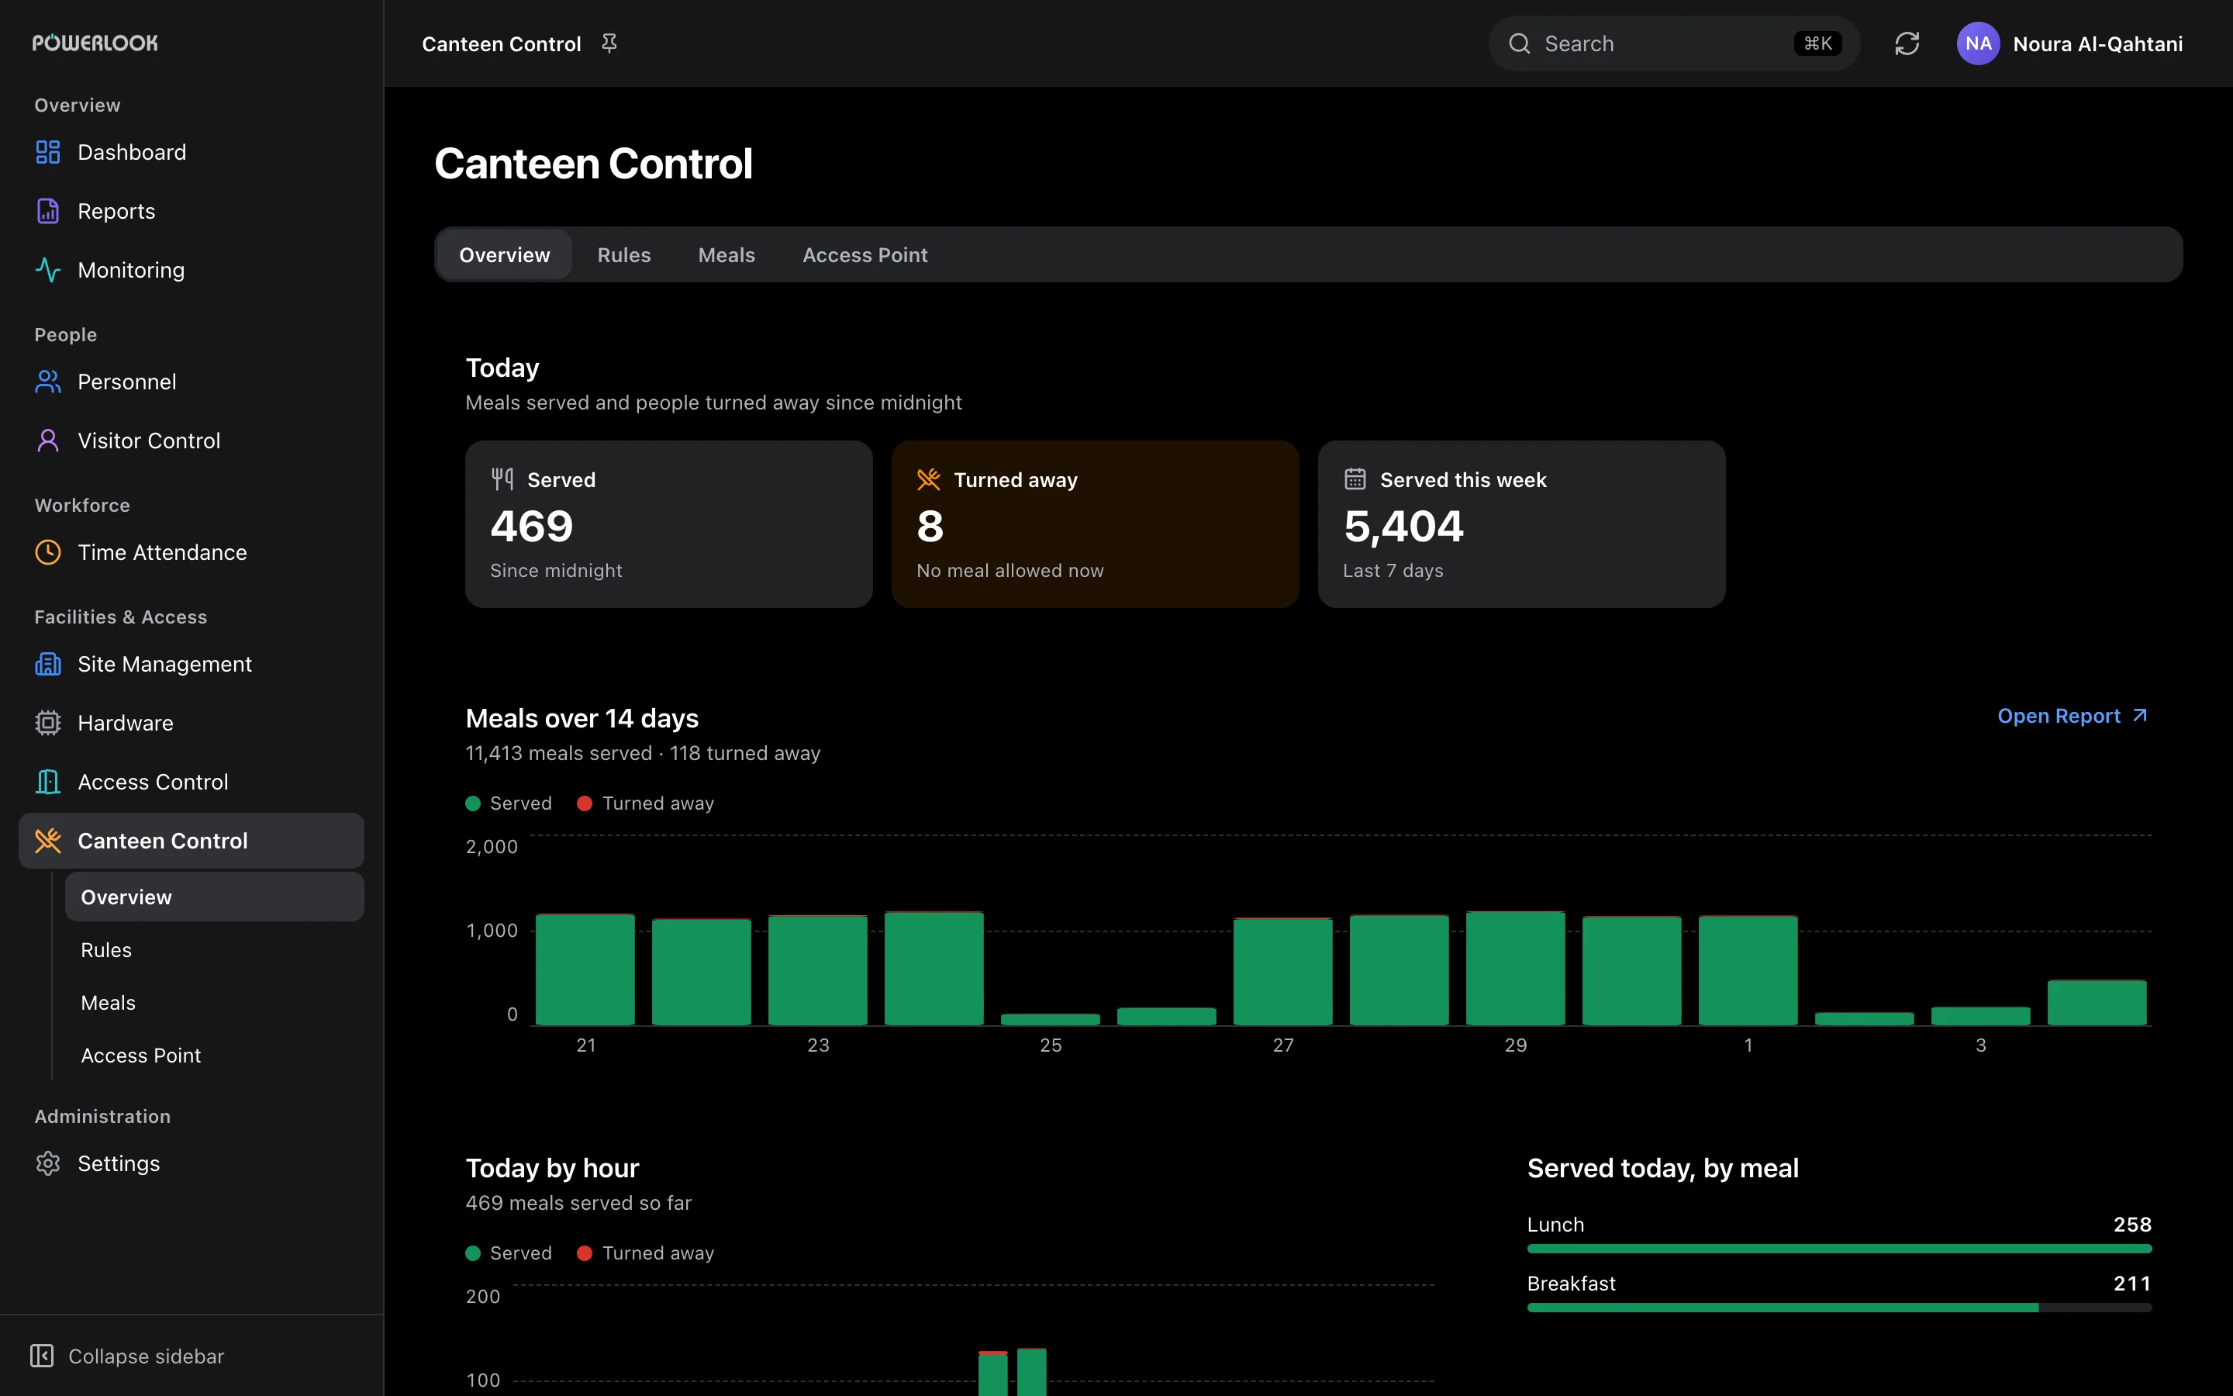The image size is (2233, 1396).
Task: Click the Served this week calendar icon
Action: (x=1355, y=479)
